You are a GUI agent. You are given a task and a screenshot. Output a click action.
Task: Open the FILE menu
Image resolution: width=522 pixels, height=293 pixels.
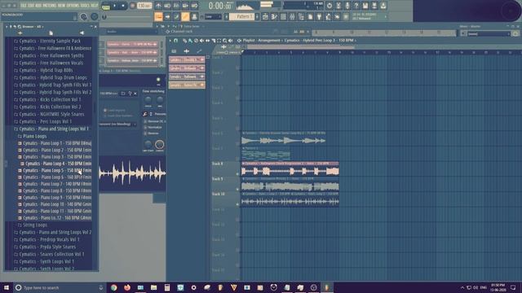click(x=24, y=6)
